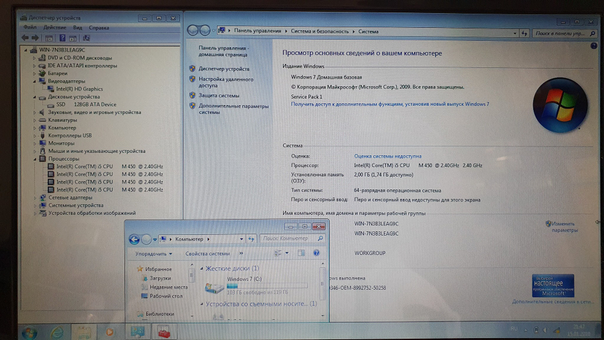
Task: Click Панель управления in breadcrumb
Action: (257, 31)
